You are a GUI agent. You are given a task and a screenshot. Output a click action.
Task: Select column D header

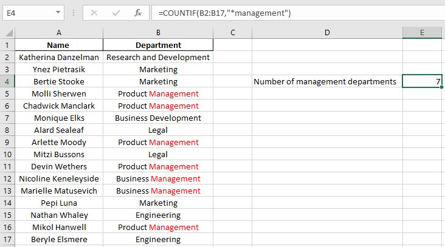[x=326, y=32]
